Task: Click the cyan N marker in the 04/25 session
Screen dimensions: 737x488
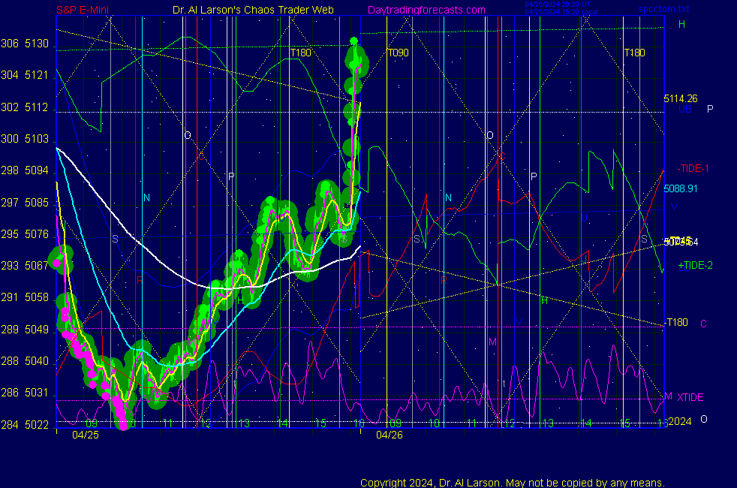Action: click(146, 198)
